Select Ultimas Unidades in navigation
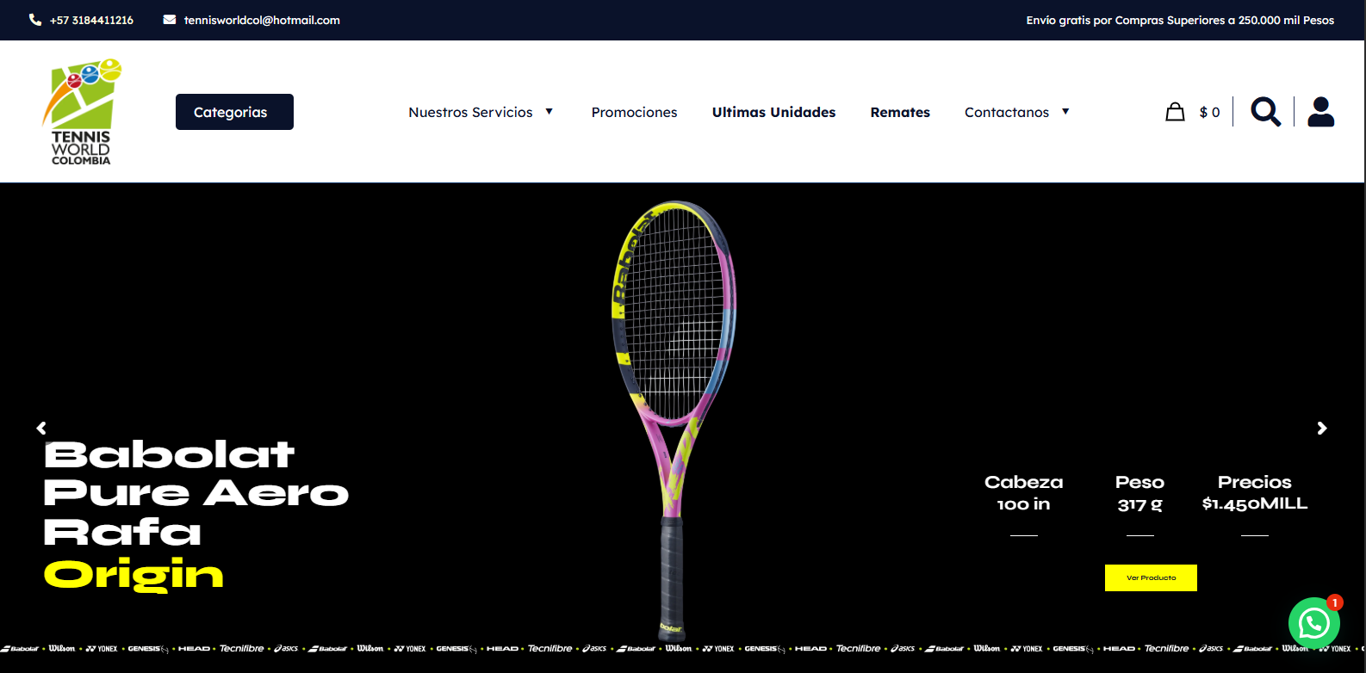 point(773,112)
